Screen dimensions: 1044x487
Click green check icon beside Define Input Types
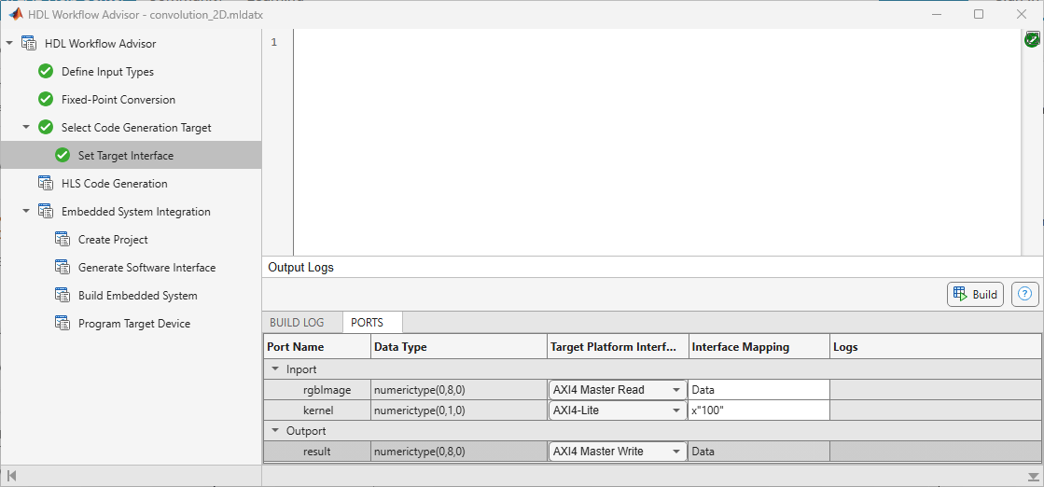pyautogui.click(x=46, y=71)
